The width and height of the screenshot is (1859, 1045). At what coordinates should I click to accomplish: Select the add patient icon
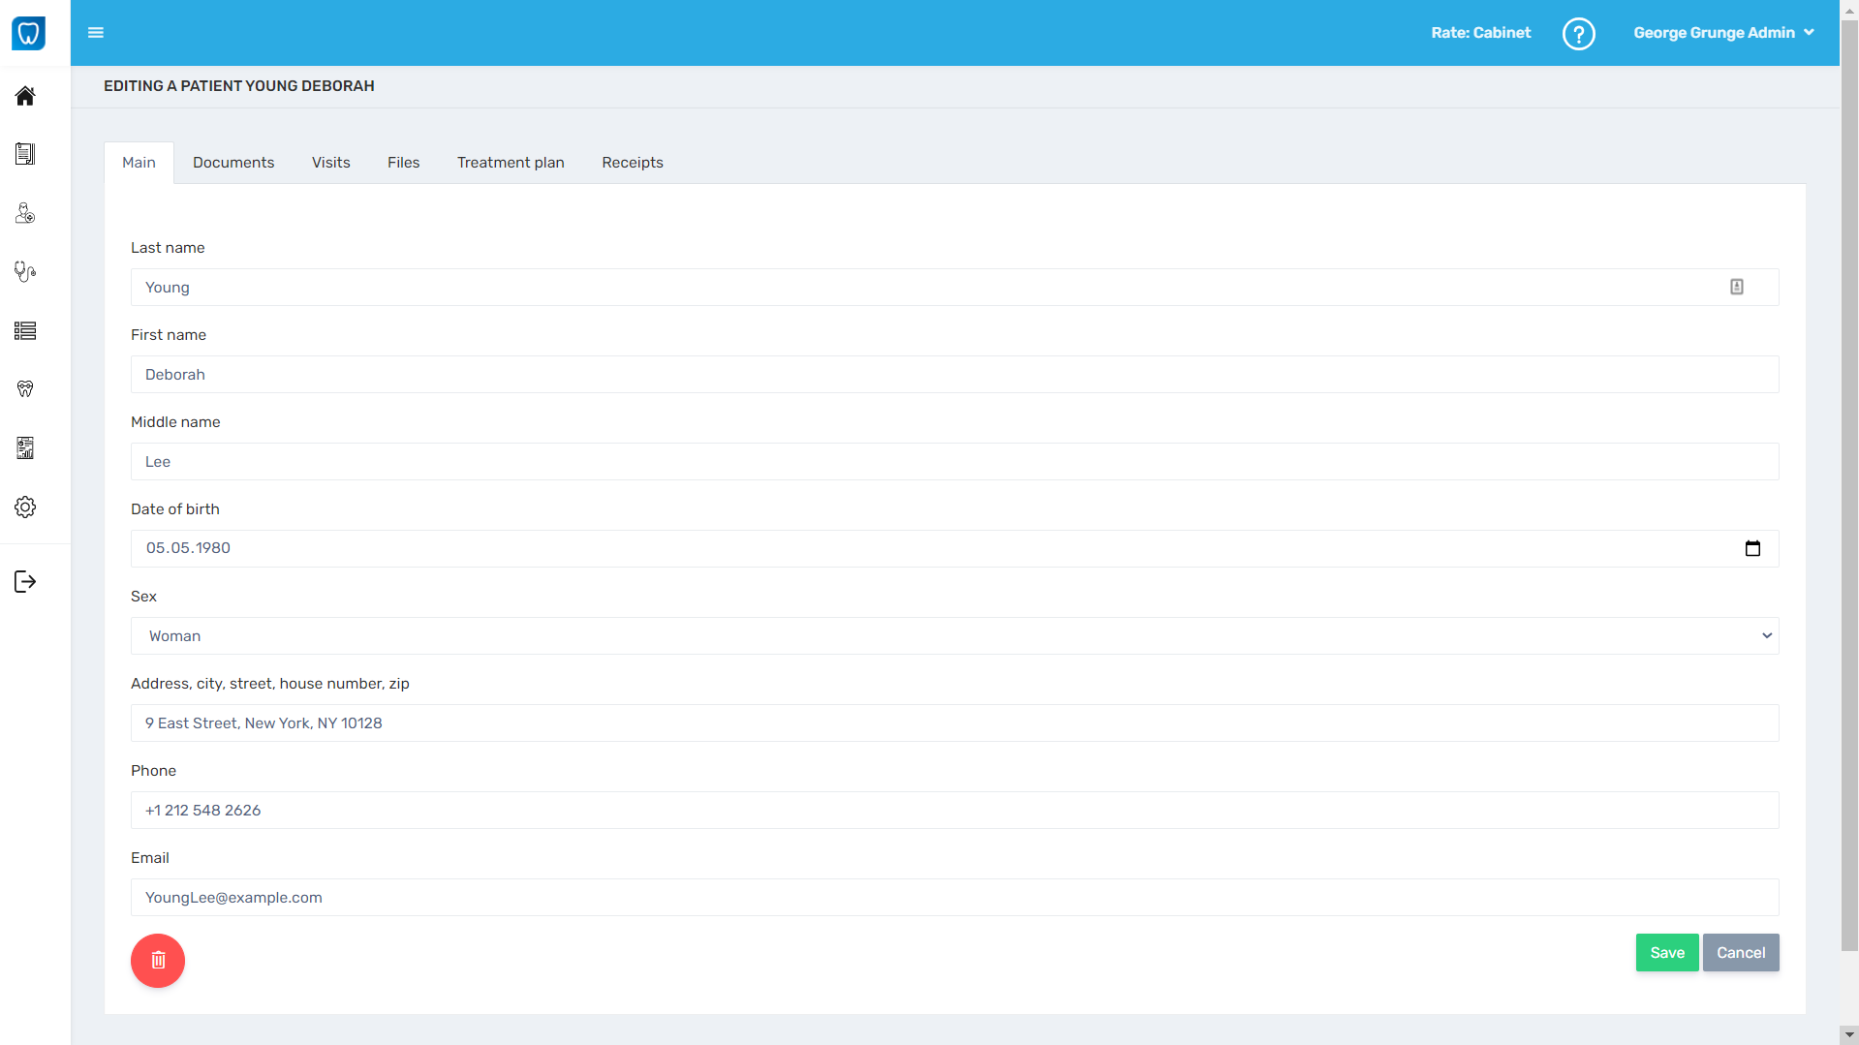tap(25, 213)
